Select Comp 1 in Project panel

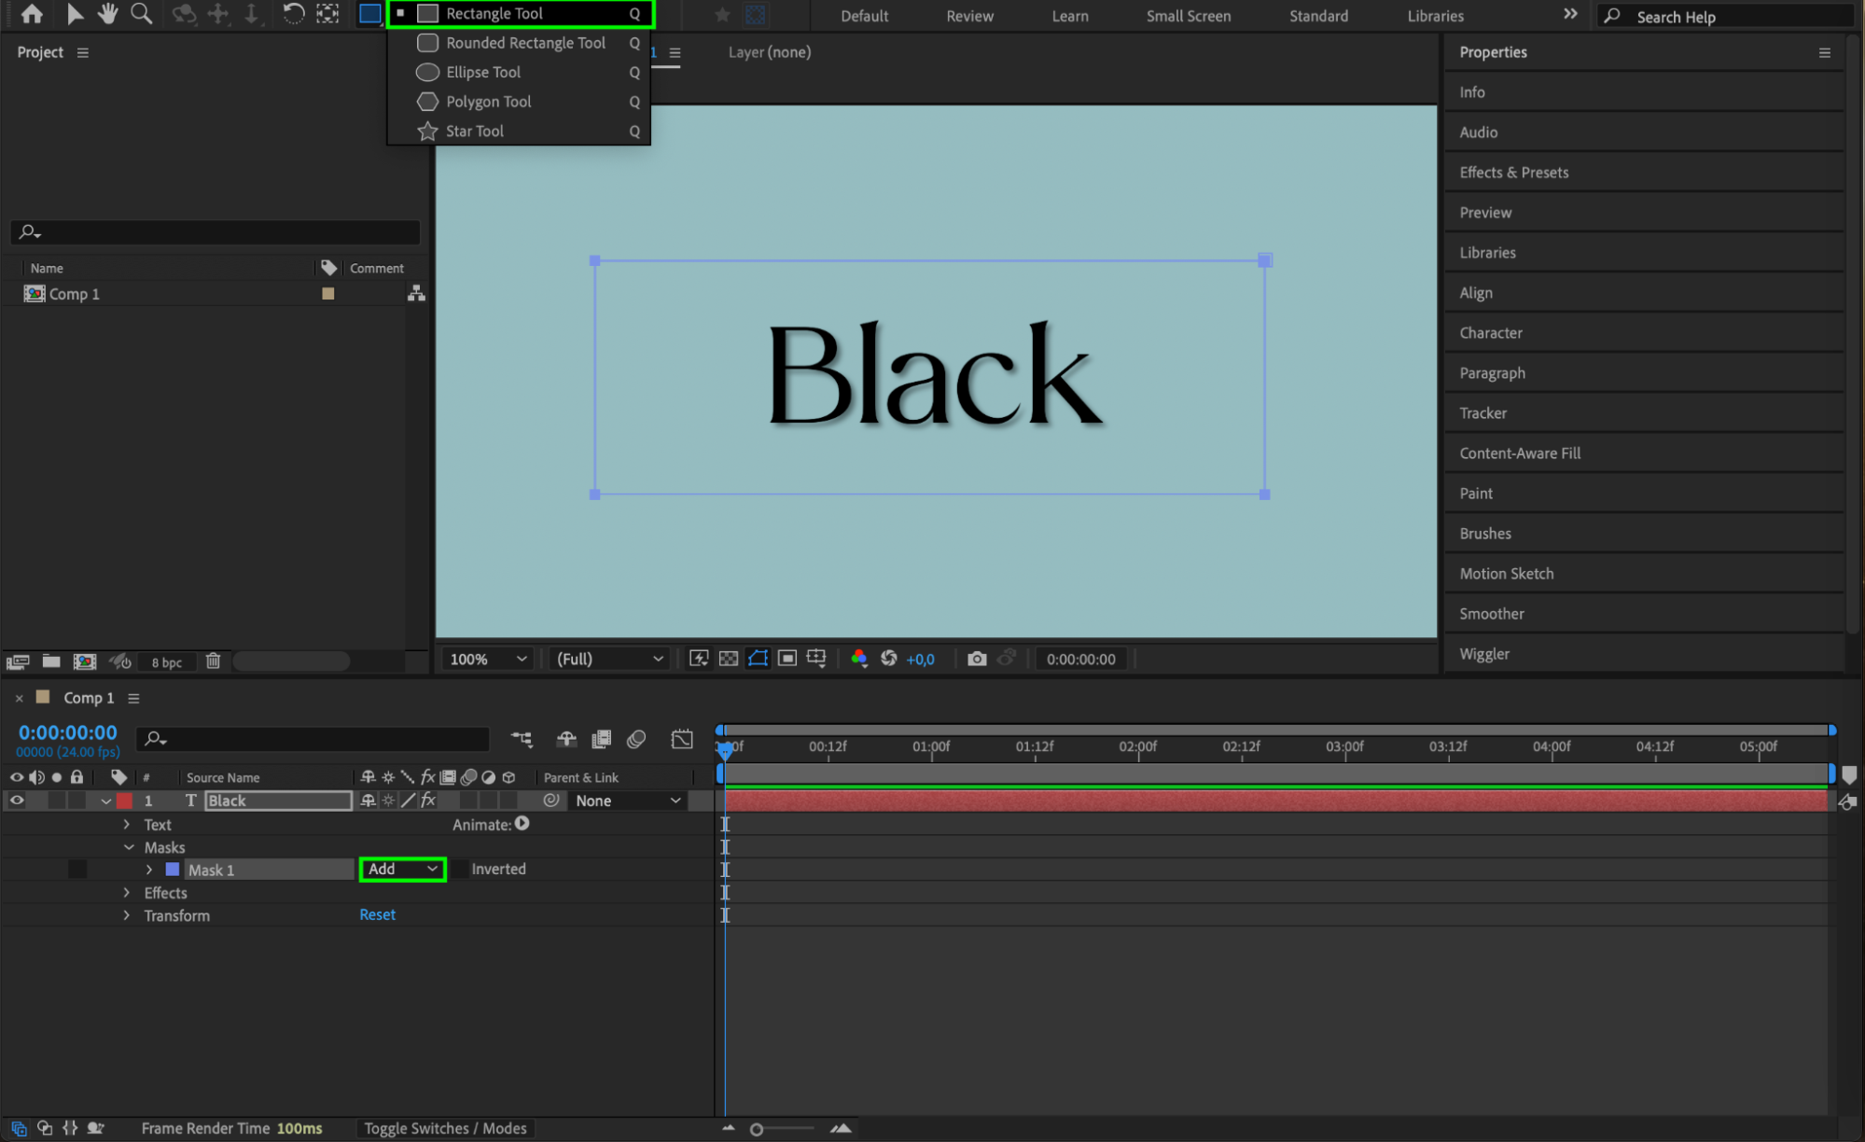(x=75, y=294)
